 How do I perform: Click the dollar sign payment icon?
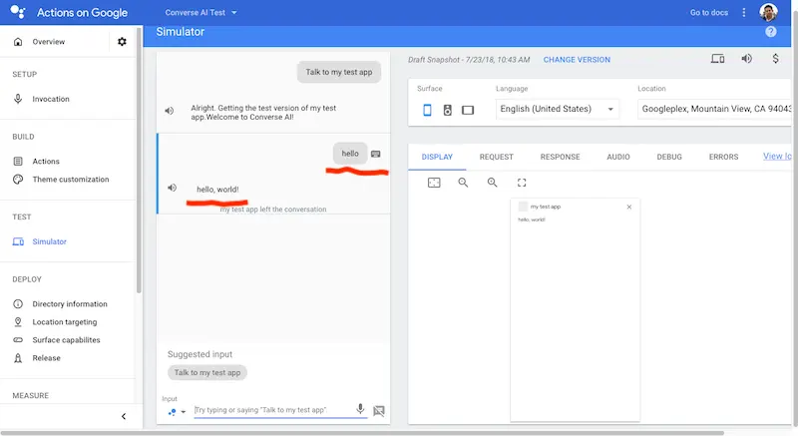(x=775, y=59)
